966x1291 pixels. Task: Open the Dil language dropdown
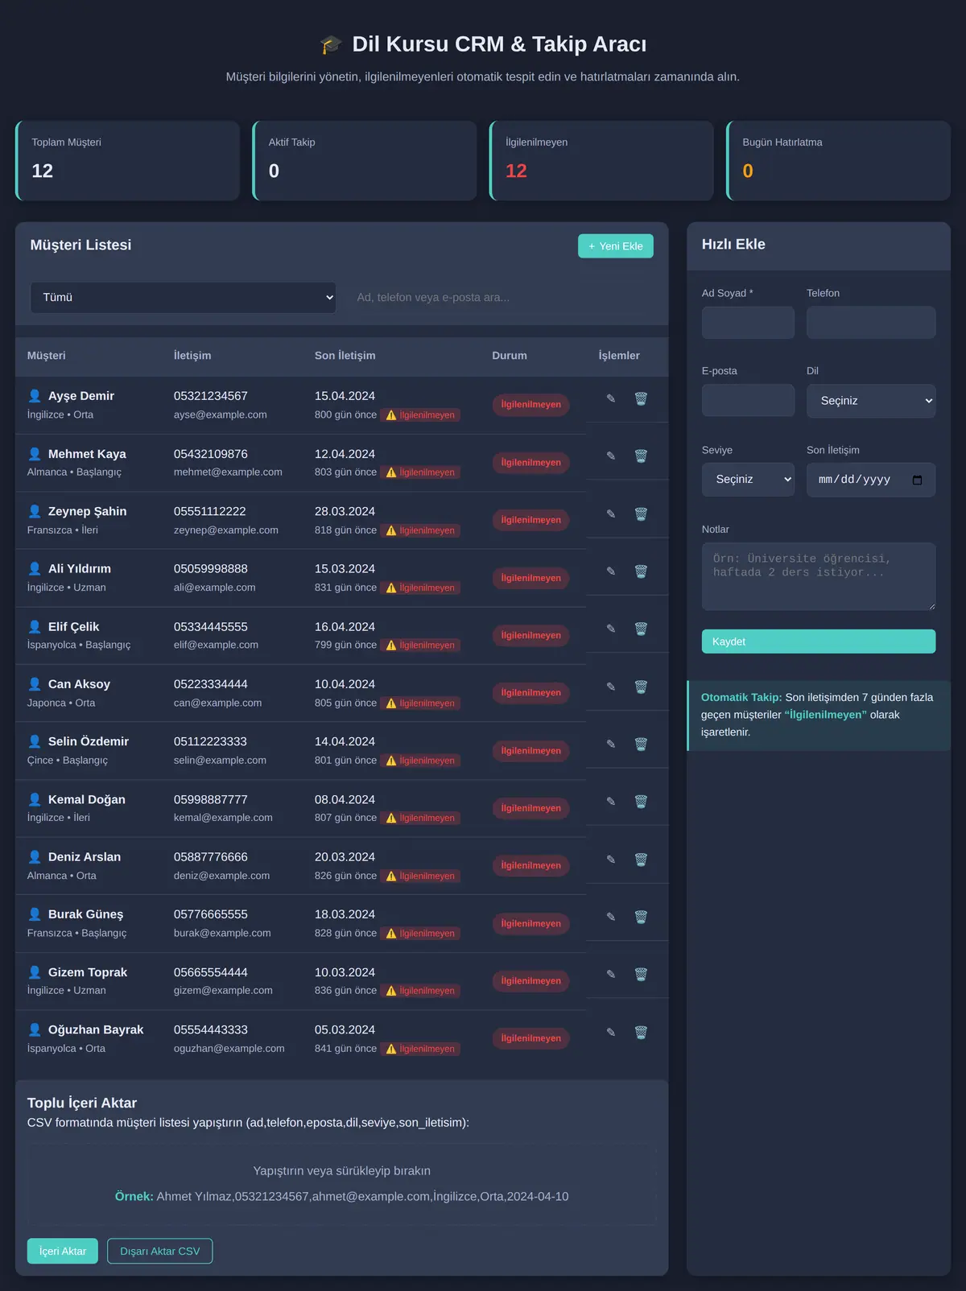[x=871, y=401]
